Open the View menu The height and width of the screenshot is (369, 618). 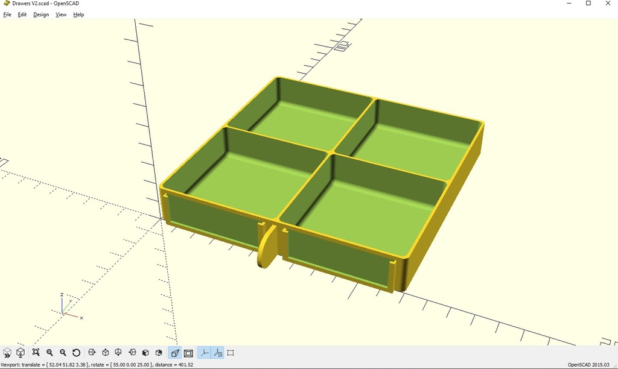click(x=61, y=14)
